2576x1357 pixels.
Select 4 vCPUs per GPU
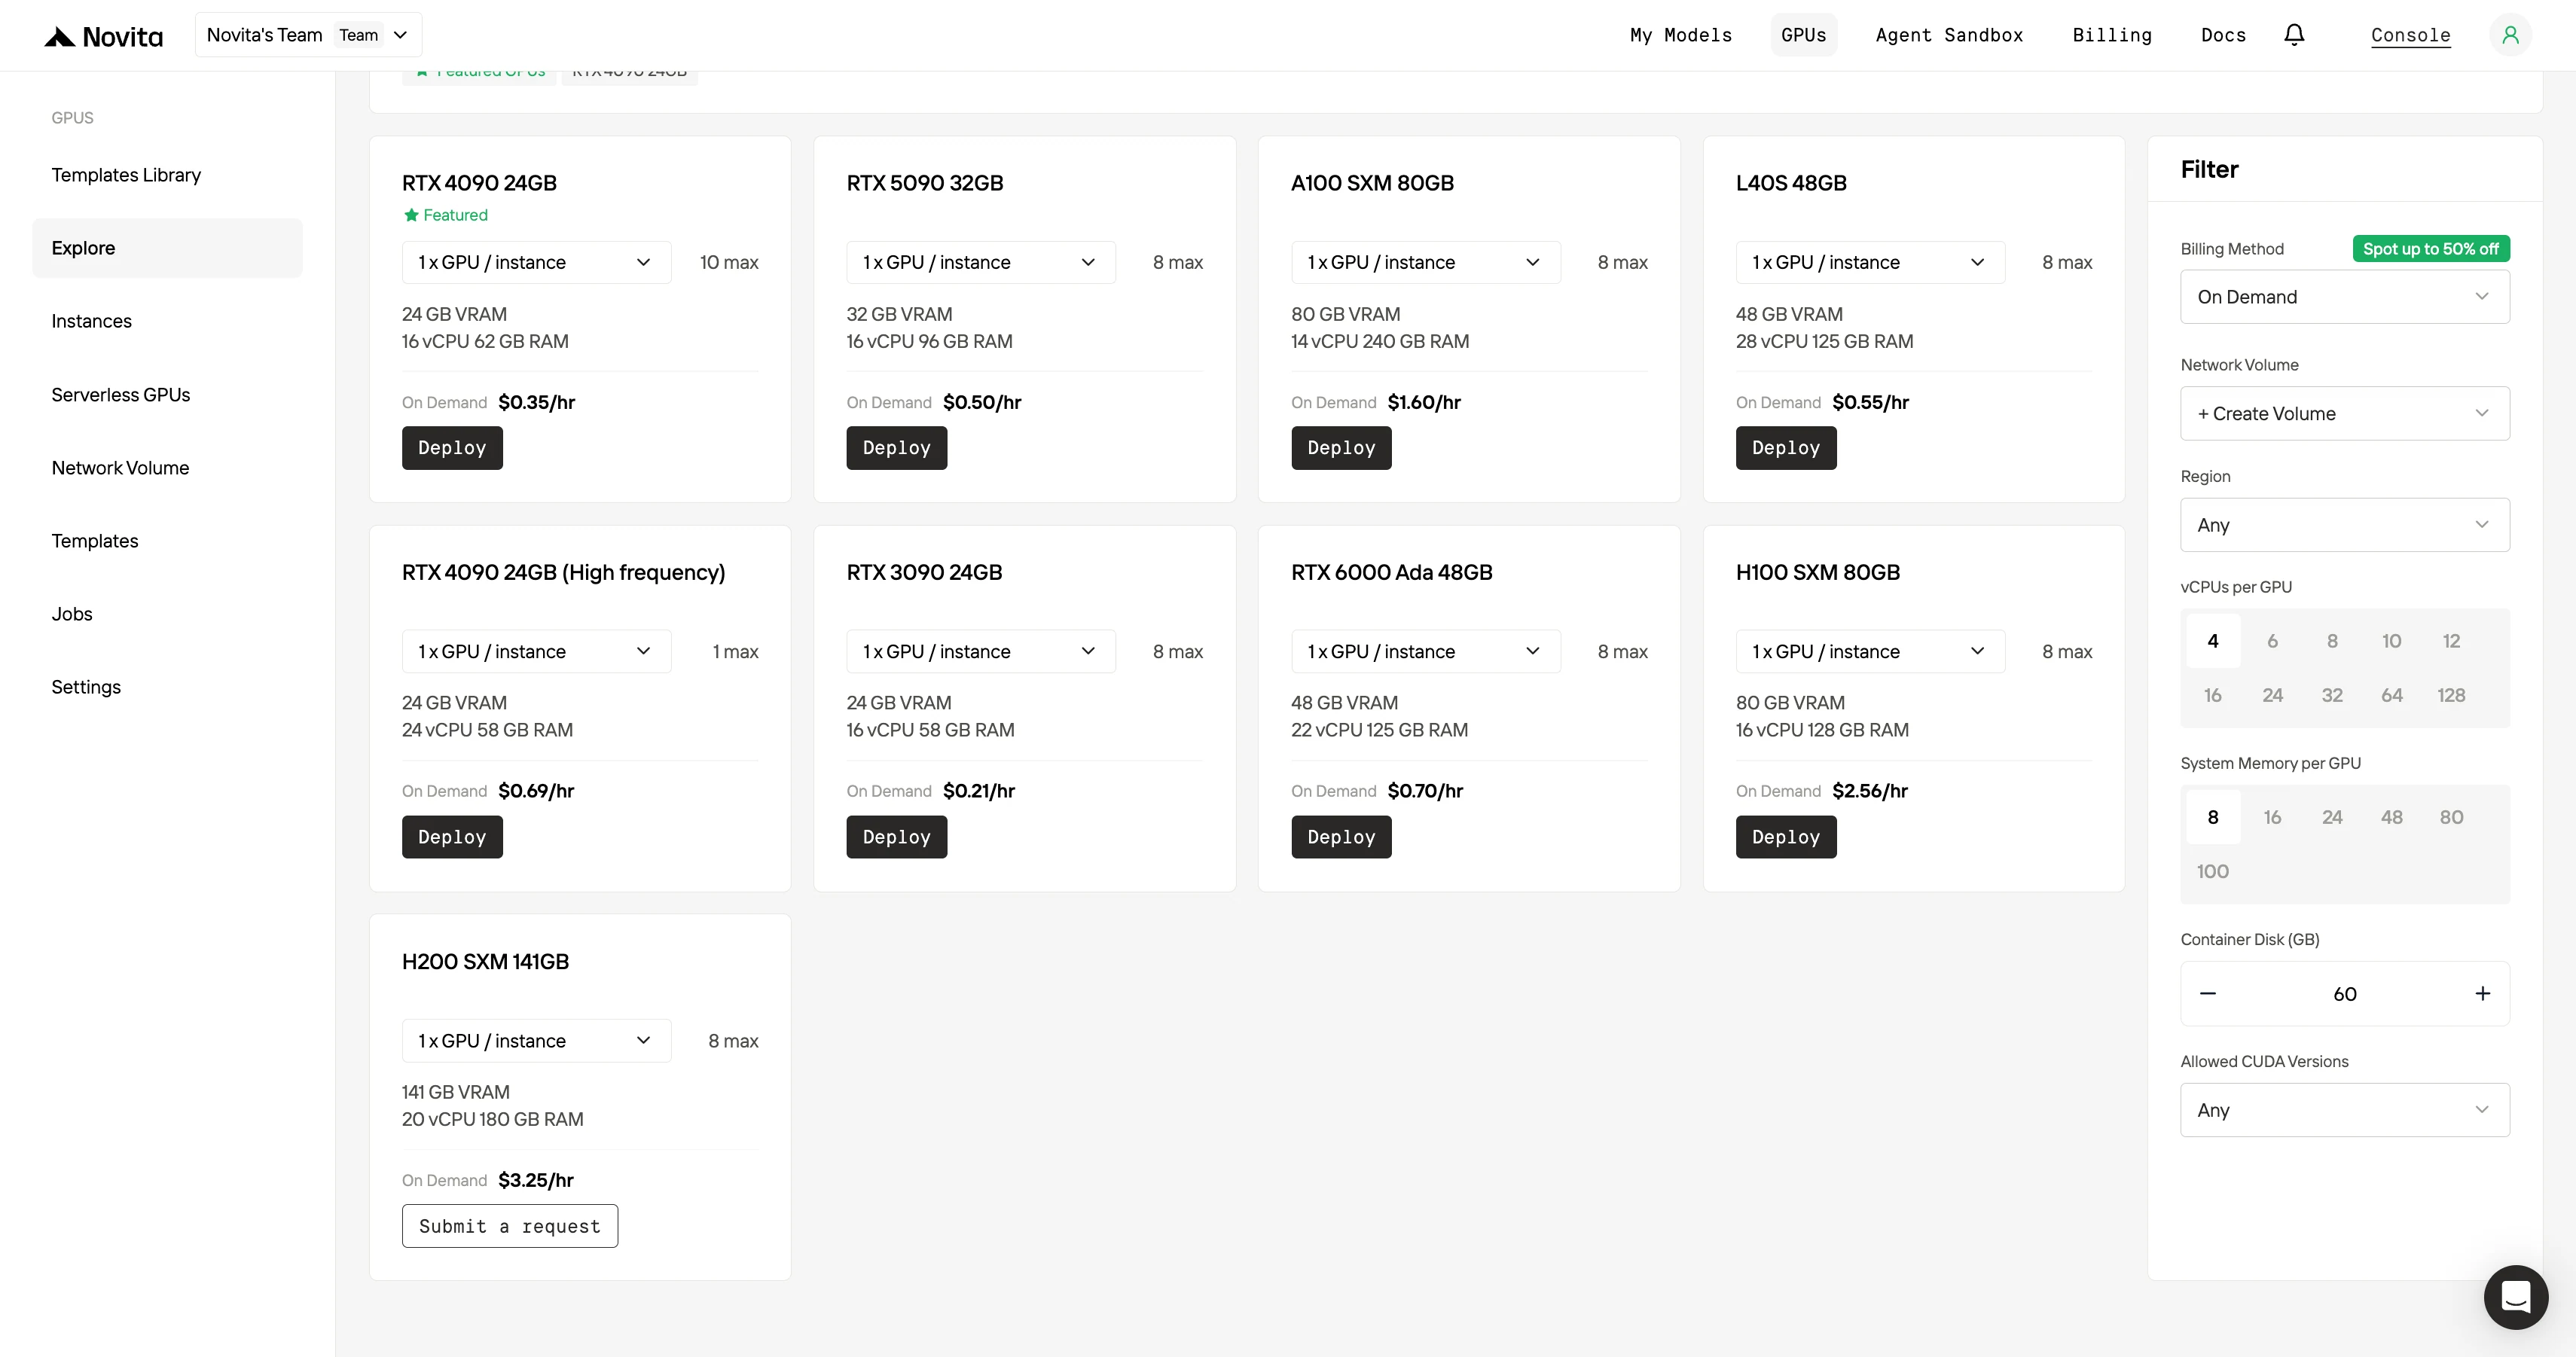point(2213,641)
